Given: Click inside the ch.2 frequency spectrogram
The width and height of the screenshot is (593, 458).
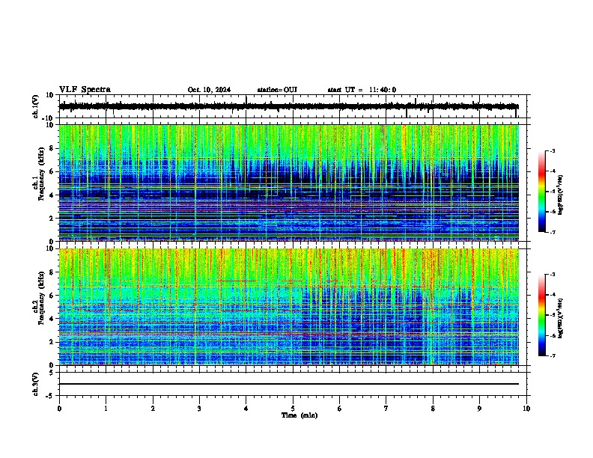Looking at the screenshot, I should coord(289,307).
